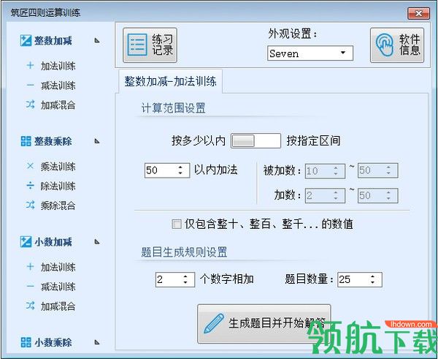Open 整数 加法训练 in sidebar

tap(58, 66)
